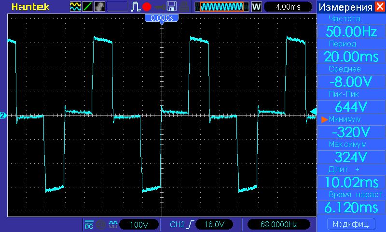Viewport: 386px width, 232px height.
Task: Click the dual-waveform channel display icon
Action: (75, 7)
